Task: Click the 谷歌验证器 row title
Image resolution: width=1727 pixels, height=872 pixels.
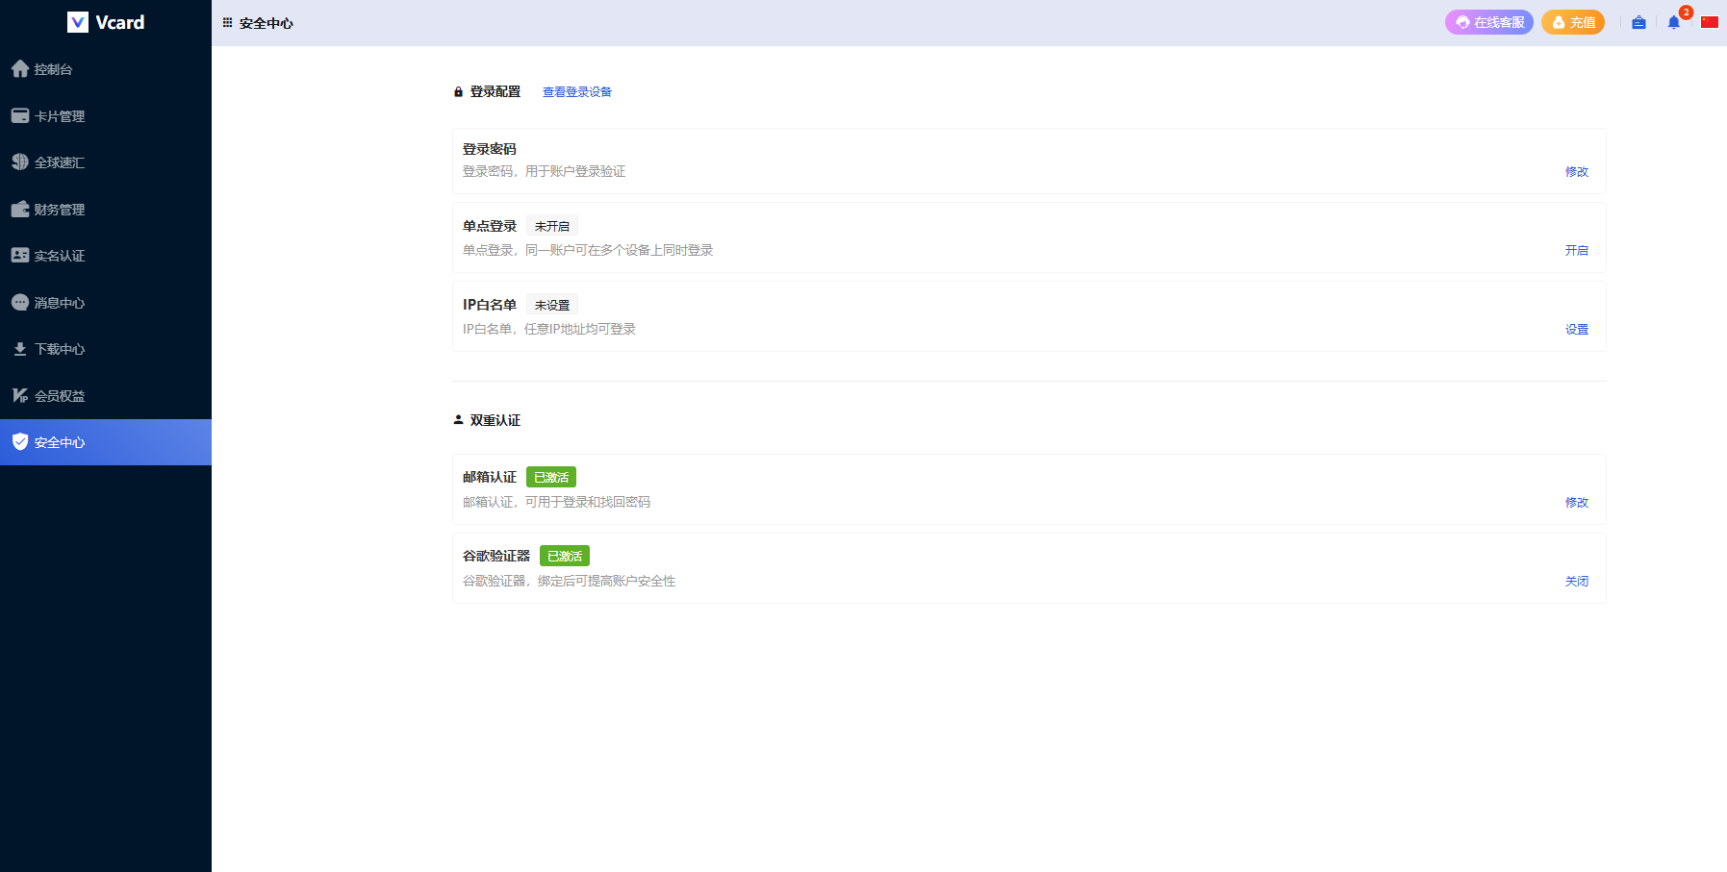Action: click(496, 556)
